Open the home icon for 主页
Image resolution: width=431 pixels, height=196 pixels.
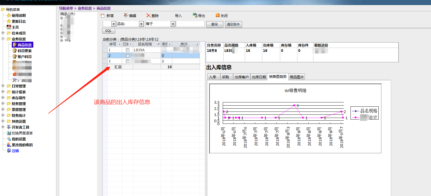tap(9, 27)
